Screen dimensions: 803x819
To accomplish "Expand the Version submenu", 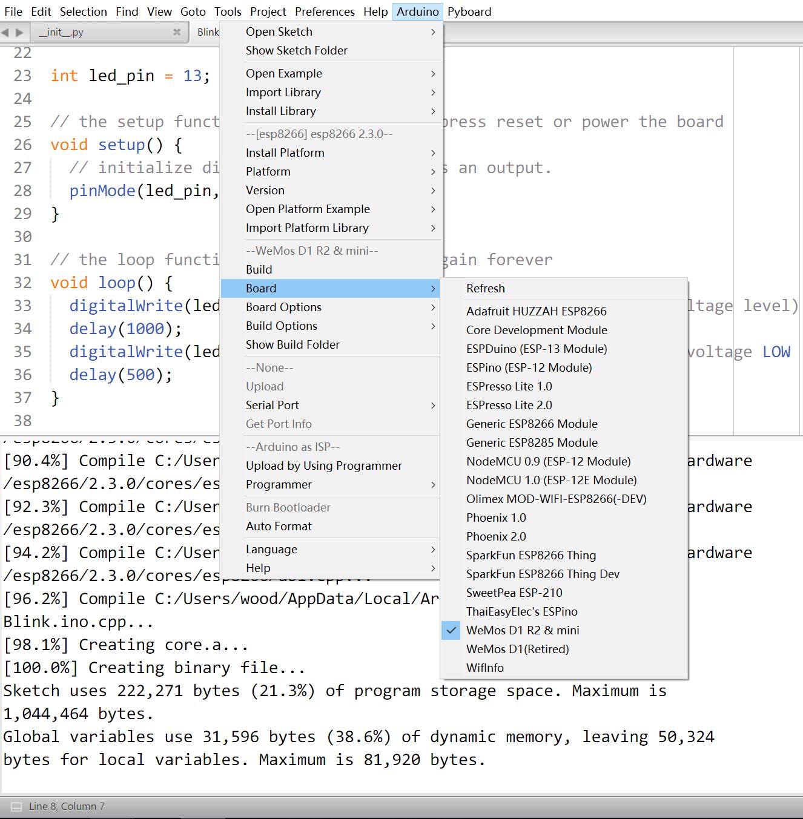I will tap(331, 190).
